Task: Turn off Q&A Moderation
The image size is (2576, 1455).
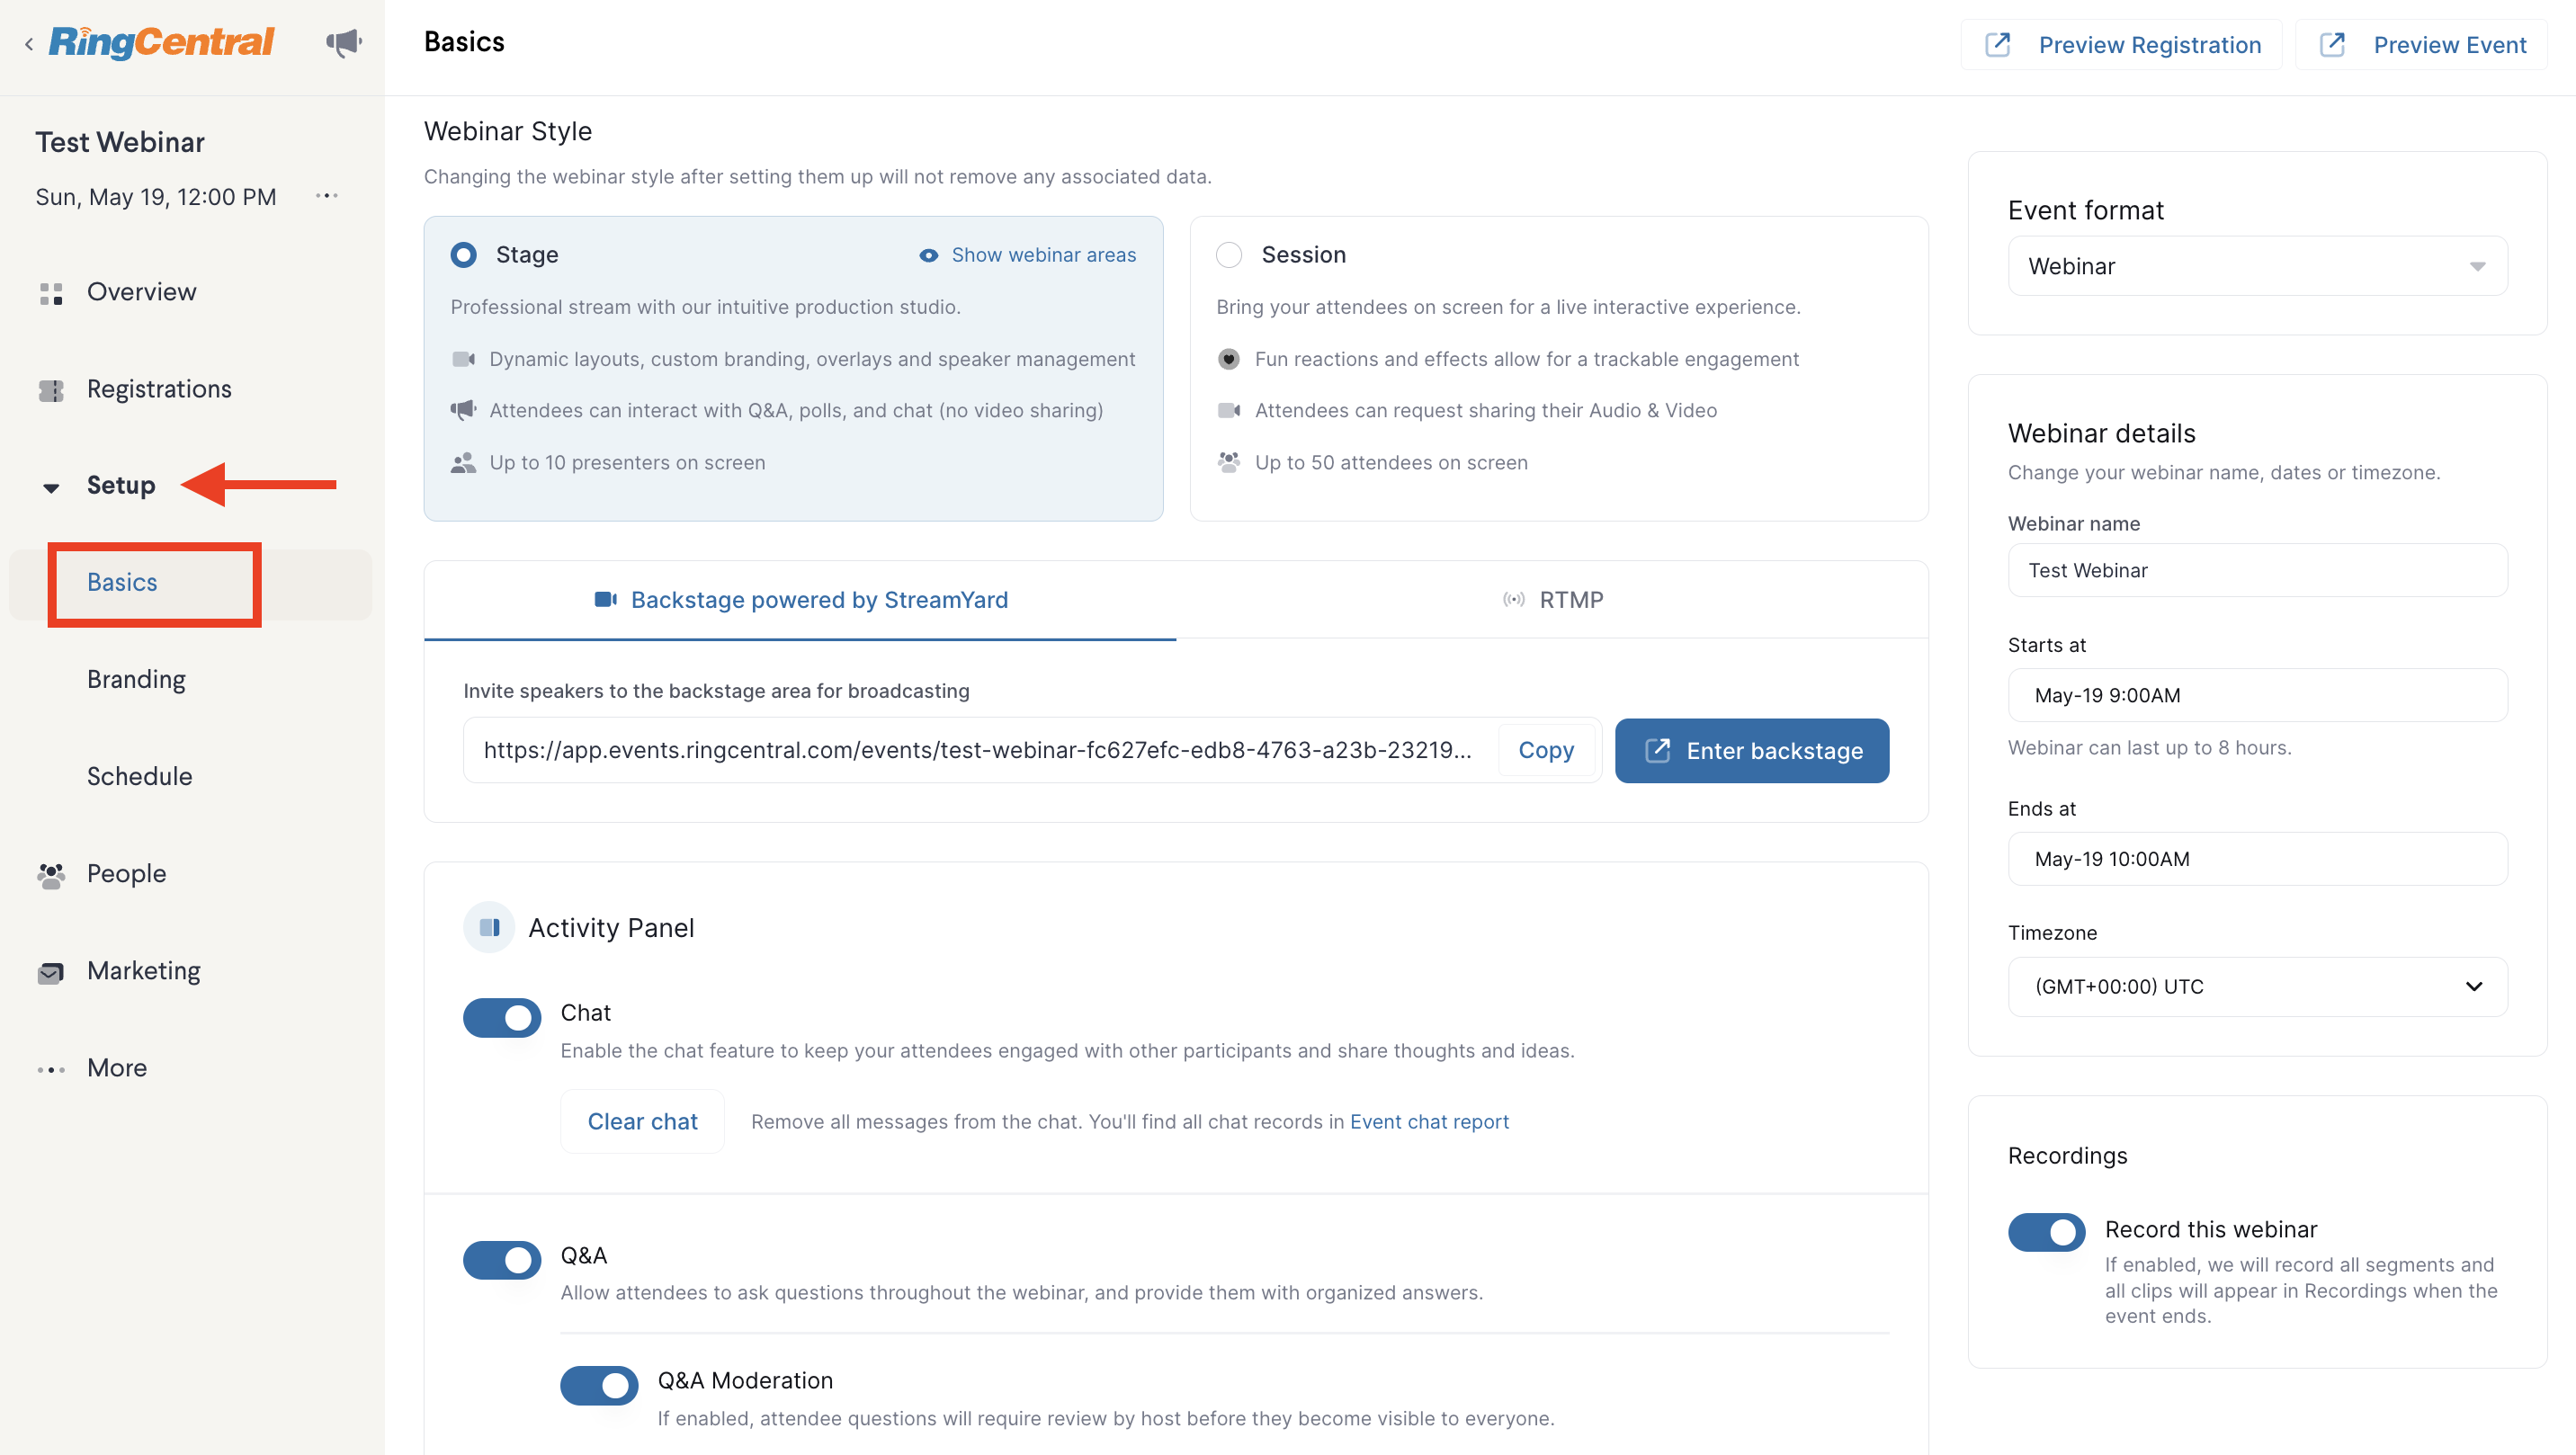Action: [599, 1385]
